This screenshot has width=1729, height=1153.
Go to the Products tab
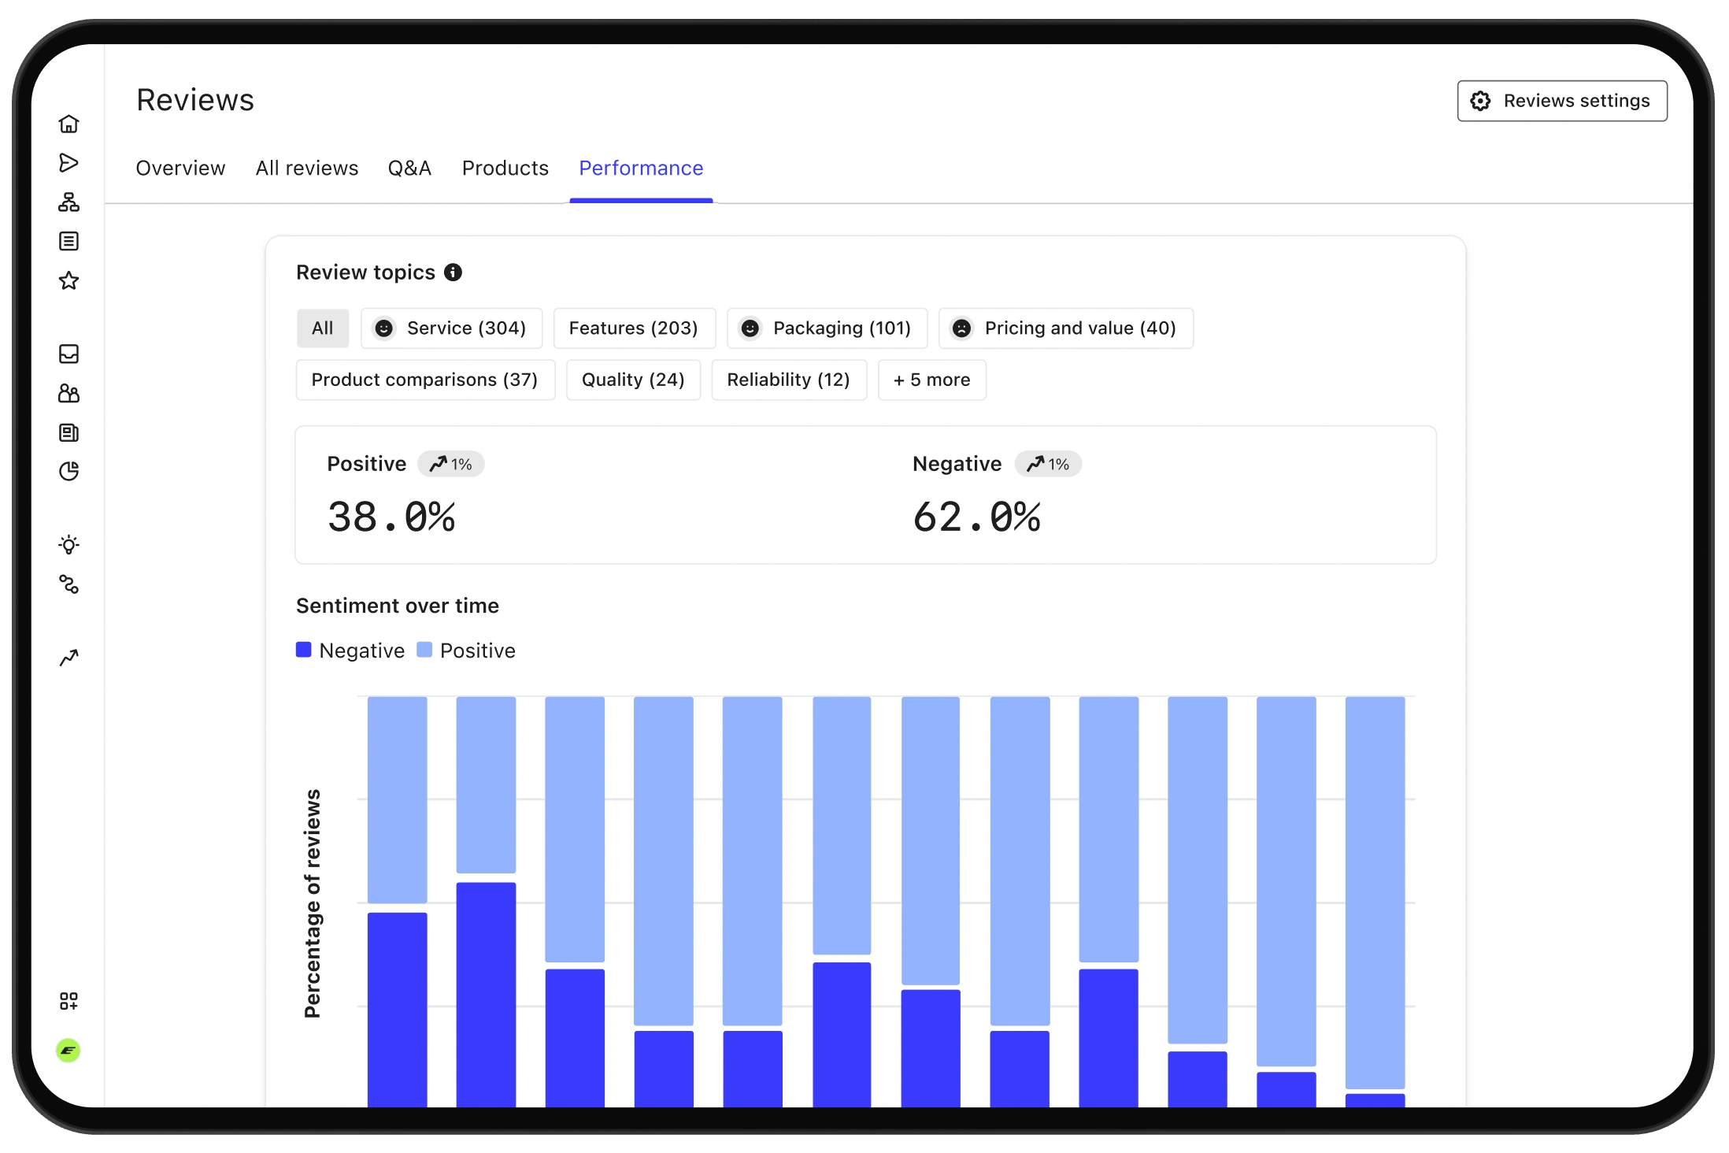tap(505, 169)
